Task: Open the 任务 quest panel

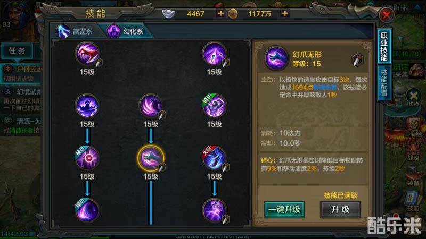Action: [x=17, y=51]
